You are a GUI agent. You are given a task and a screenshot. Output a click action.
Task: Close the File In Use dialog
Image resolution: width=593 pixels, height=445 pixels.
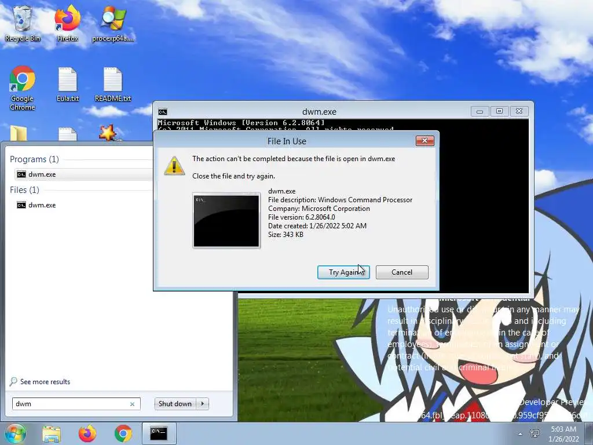pos(424,141)
